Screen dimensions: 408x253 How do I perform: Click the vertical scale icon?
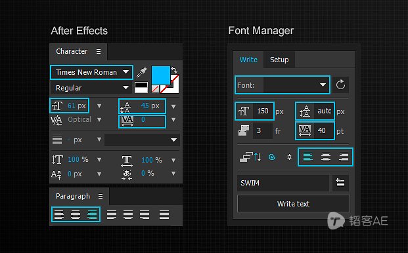pyautogui.click(x=57, y=159)
